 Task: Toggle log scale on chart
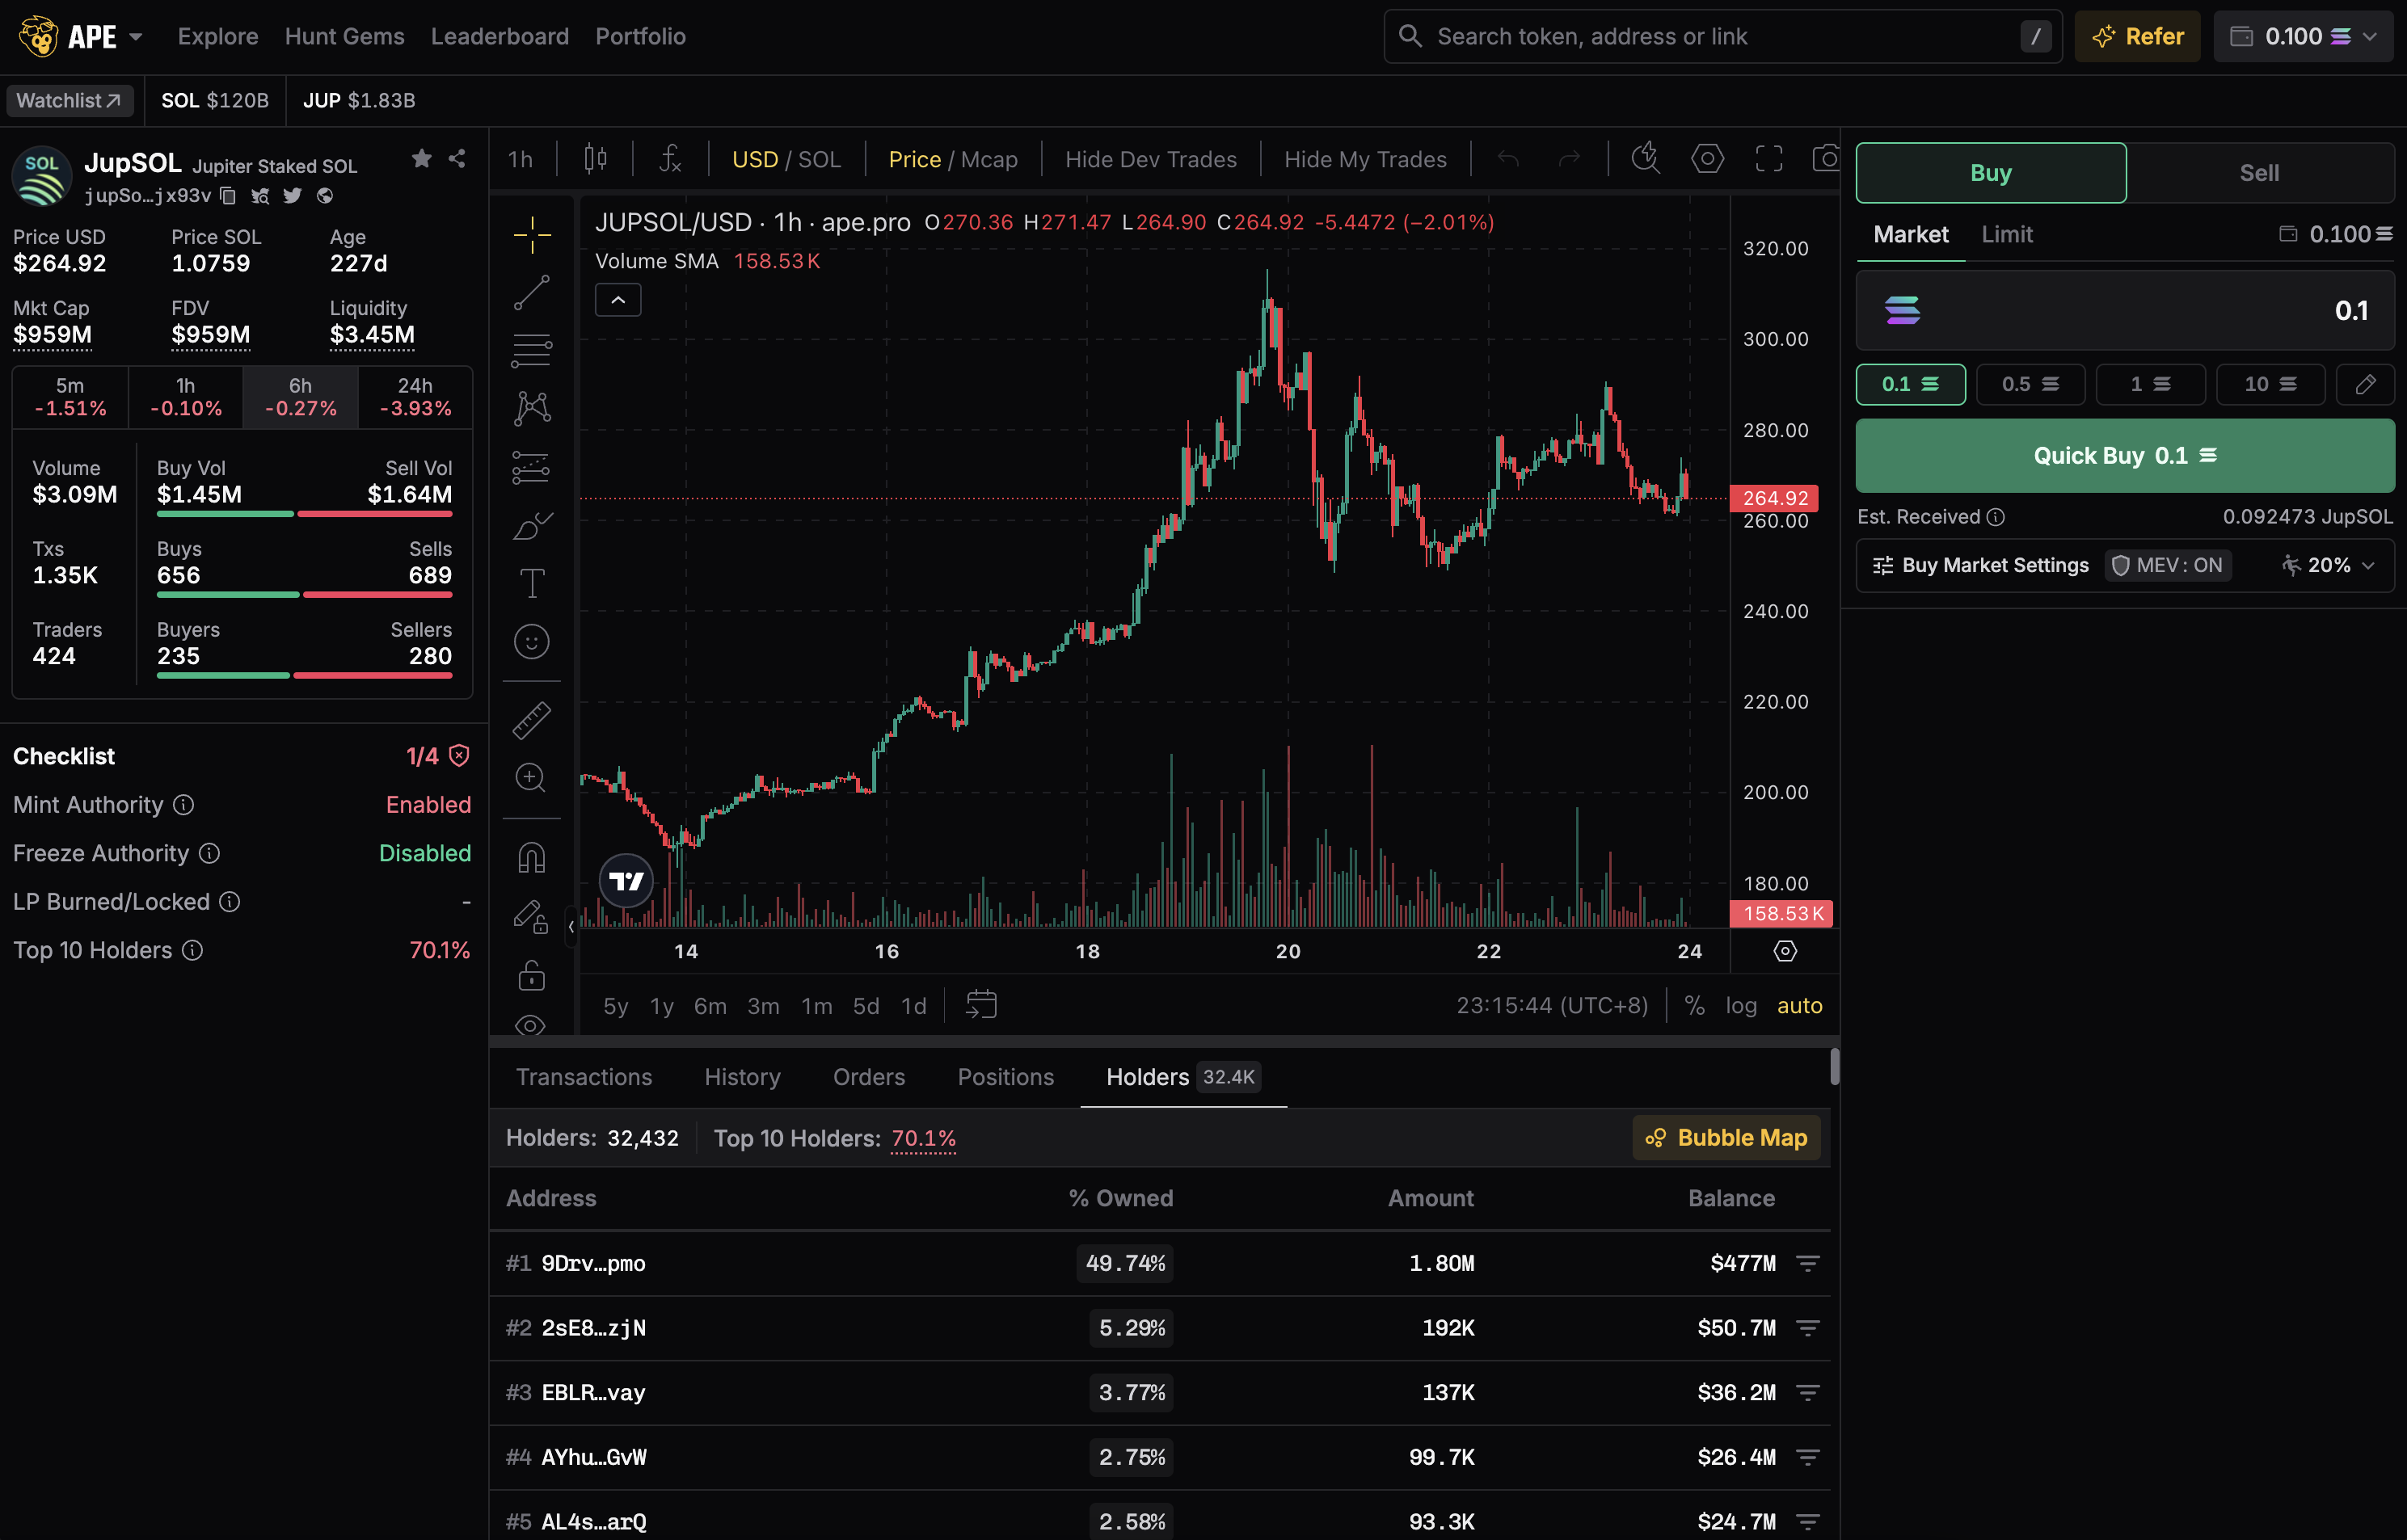[1741, 1005]
